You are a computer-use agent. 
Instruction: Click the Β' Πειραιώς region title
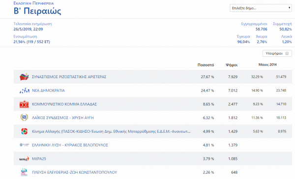coord(37,11)
